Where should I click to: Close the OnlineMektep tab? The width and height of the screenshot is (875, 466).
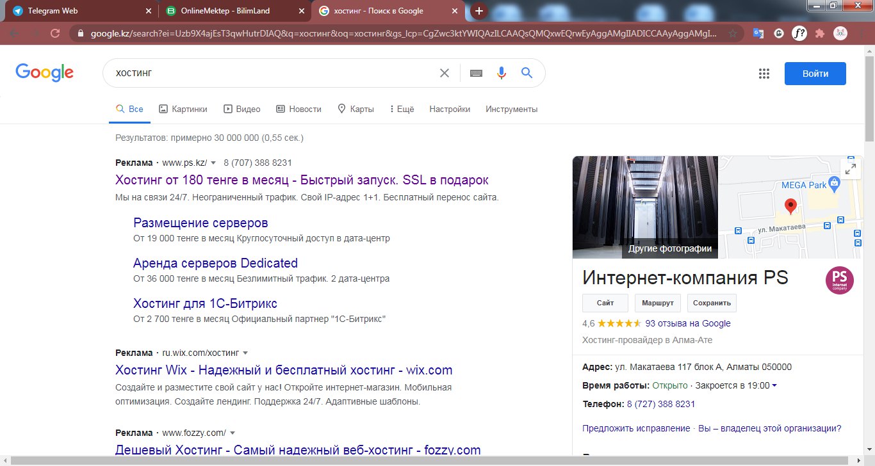[x=302, y=11]
